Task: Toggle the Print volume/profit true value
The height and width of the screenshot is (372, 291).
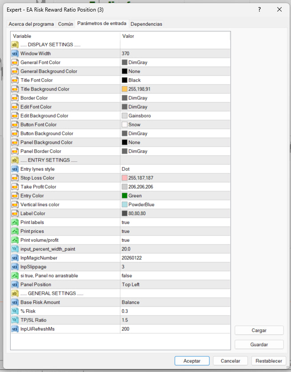Action: pos(126,240)
